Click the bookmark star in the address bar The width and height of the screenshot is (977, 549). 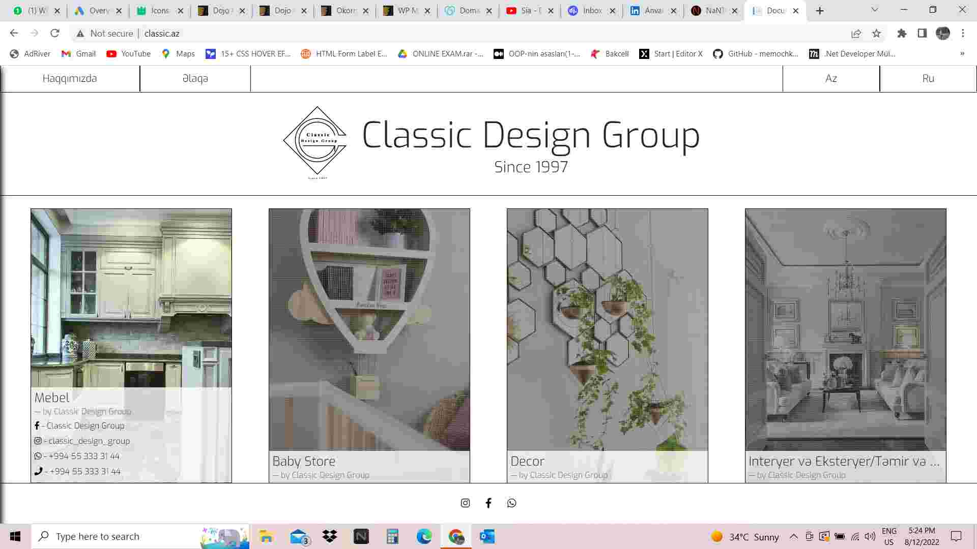[876, 34]
